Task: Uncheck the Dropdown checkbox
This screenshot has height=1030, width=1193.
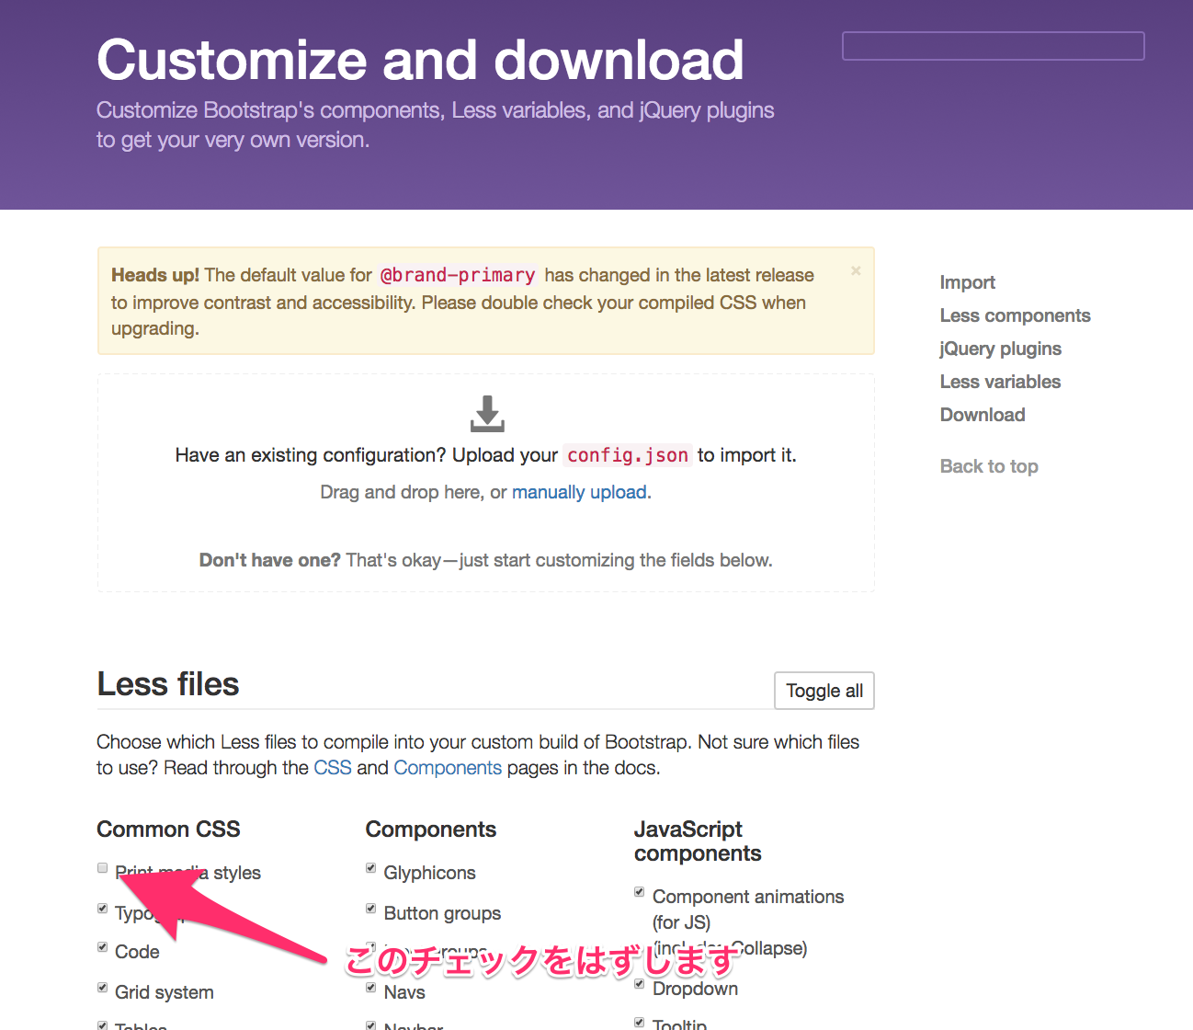Action: [x=640, y=984]
